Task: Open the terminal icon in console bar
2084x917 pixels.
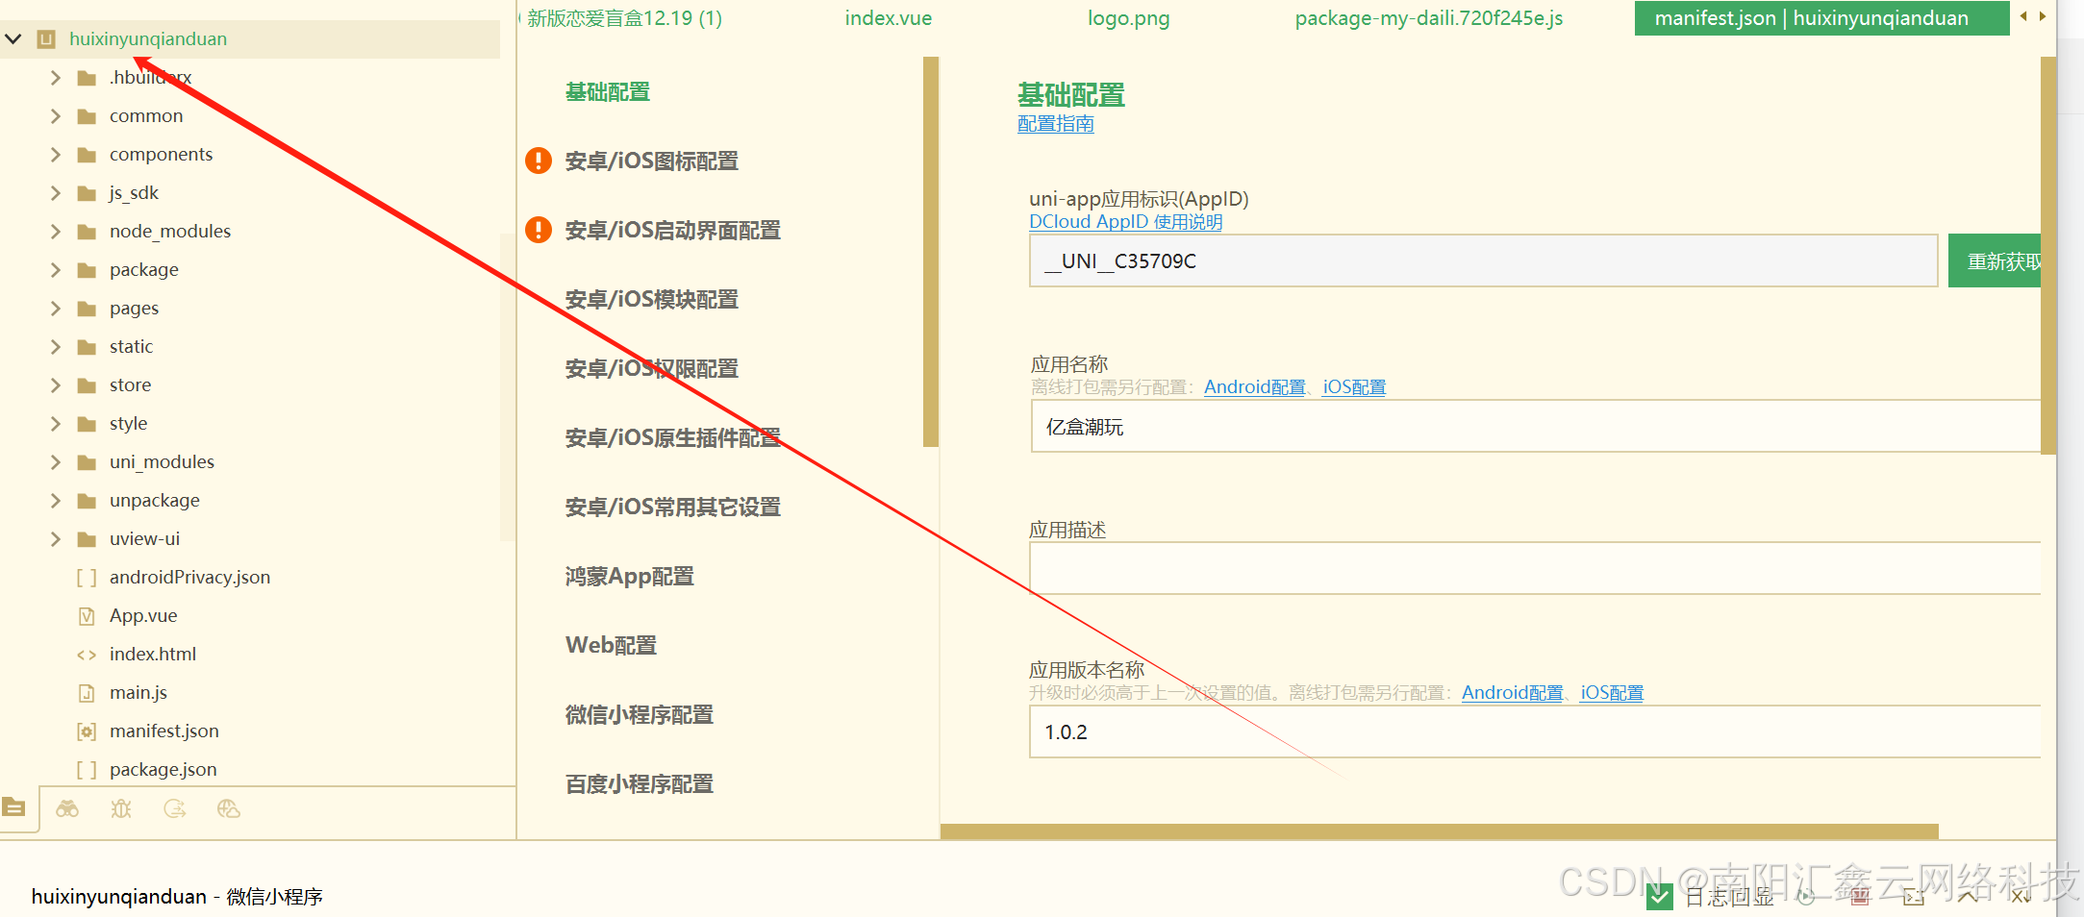Action: click(x=1914, y=897)
